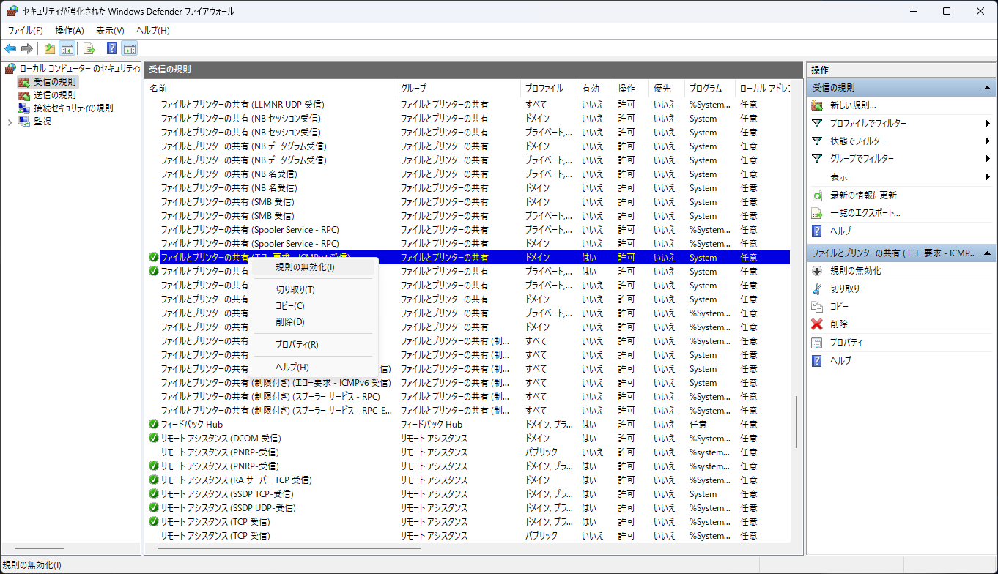Select rule ファイルとプリンターの共有 (LLMNR UDP 受信)
This screenshot has height=574, width=998.
click(x=468, y=105)
